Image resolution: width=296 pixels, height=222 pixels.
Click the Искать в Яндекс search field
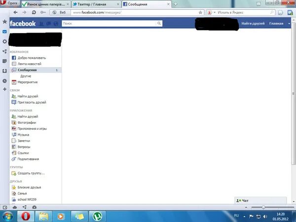244,12
